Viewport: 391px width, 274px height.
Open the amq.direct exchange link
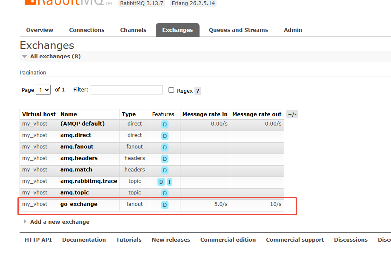pos(76,135)
